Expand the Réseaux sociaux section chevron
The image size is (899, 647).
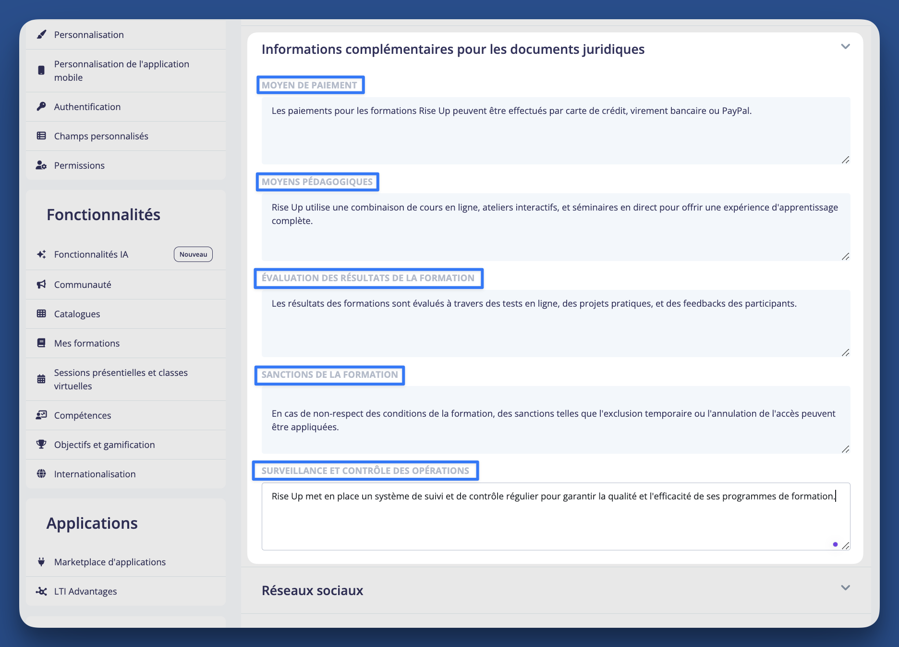(845, 588)
